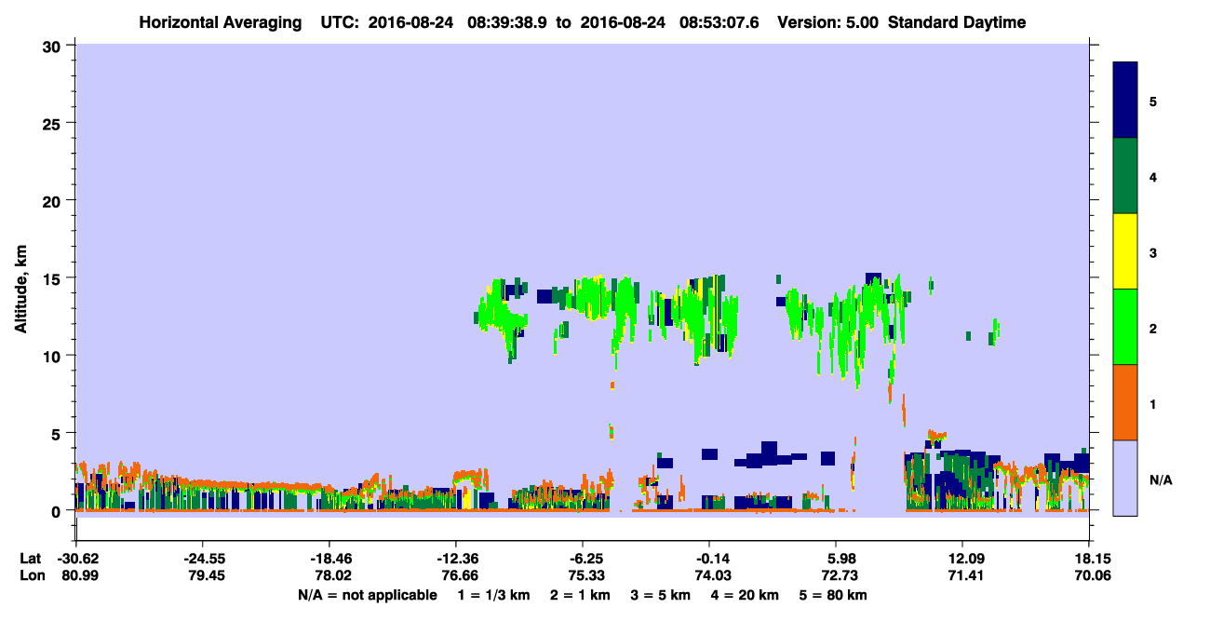Click latitude value -18.46
This screenshot has width=1210, height=621.
(329, 559)
